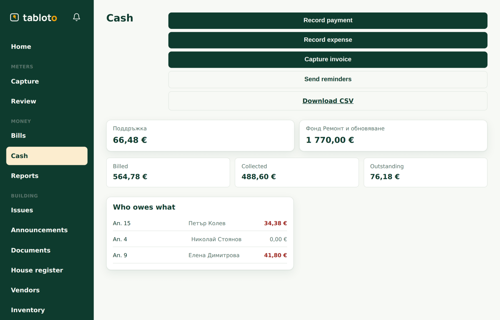Click the Collected 488,60 € card
Viewport: 500px width, 320px height.
coord(297,173)
